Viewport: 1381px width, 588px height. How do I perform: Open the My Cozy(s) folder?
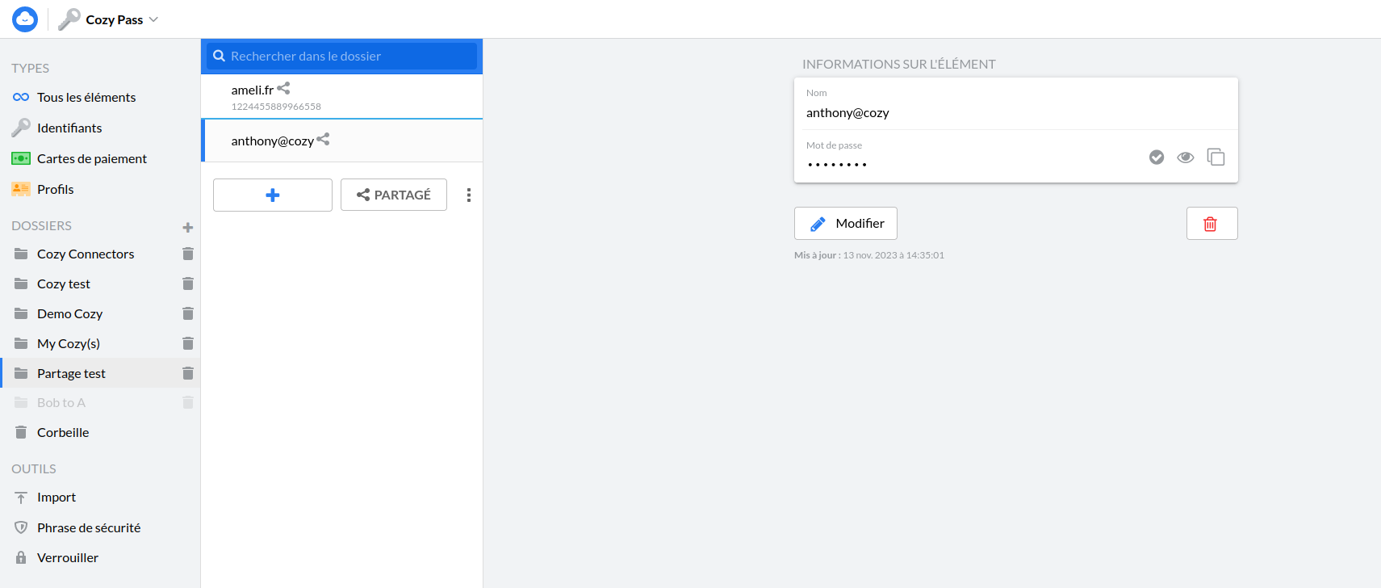click(69, 343)
